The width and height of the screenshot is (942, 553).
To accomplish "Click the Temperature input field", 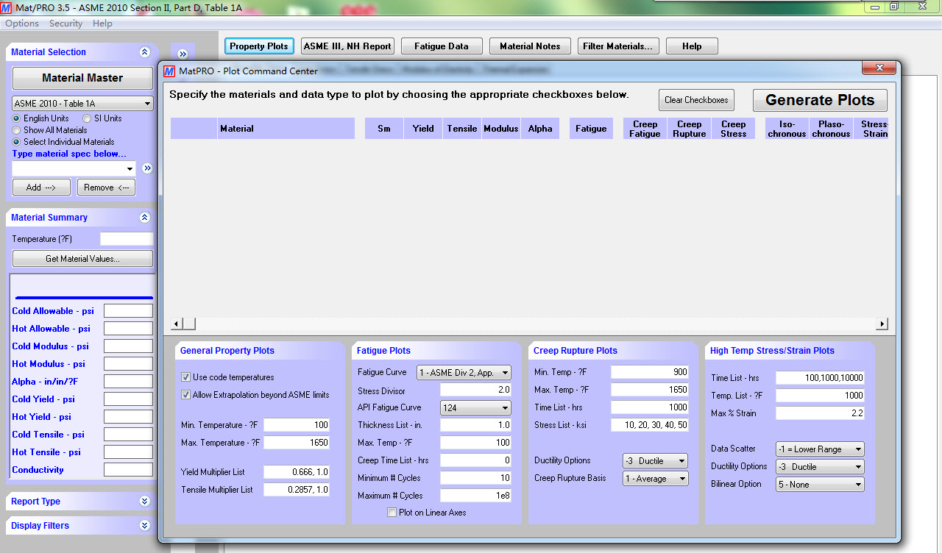I will point(127,239).
